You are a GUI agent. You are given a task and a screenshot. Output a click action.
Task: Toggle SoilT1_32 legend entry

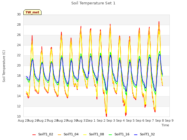[x=144, y=134]
